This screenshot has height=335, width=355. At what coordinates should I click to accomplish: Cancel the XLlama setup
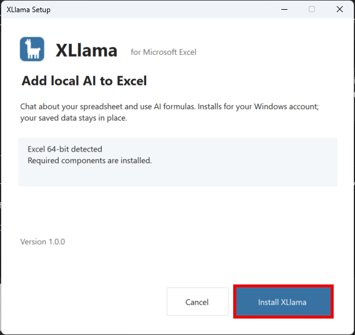point(197,301)
